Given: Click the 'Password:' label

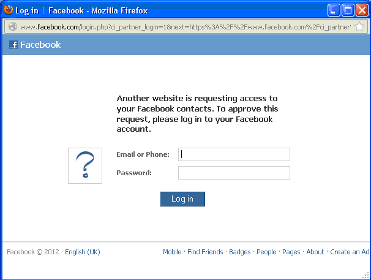Looking at the screenshot, I should (134, 173).
